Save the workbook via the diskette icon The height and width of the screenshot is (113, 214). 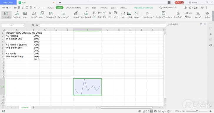[x=19, y=8]
